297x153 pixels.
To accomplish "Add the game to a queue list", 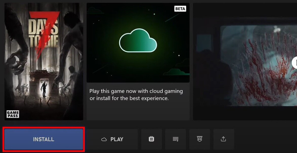I will (x=175, y=139).
